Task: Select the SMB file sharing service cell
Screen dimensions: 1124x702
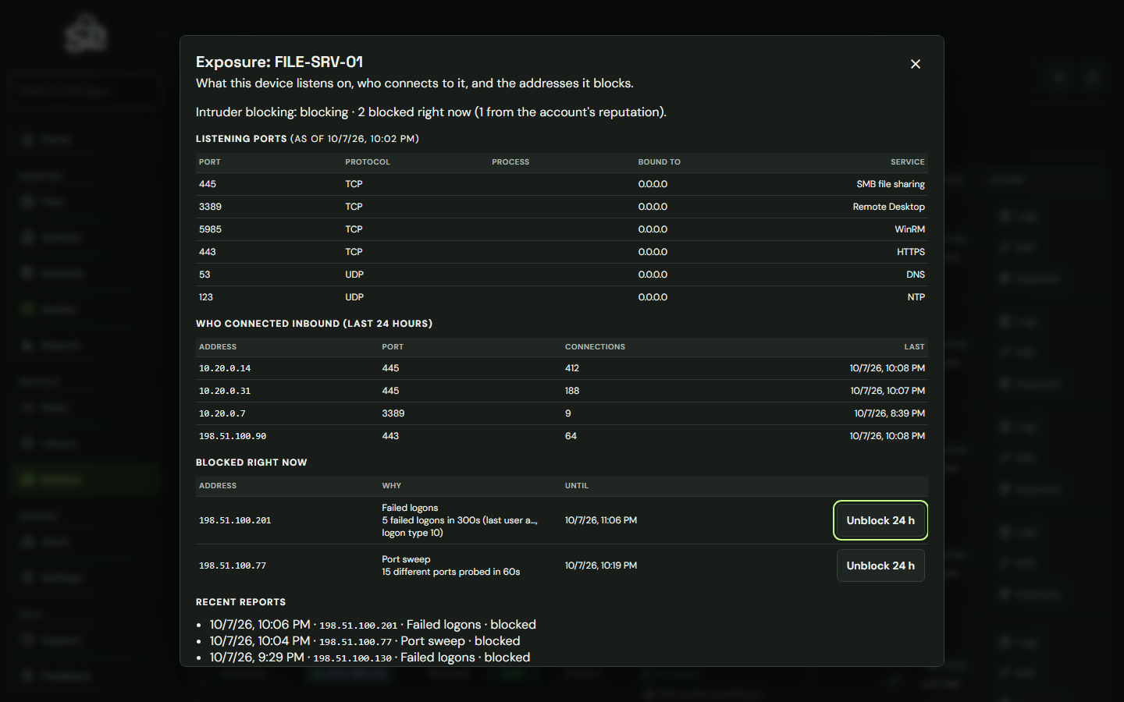Action: coord(891,184)
